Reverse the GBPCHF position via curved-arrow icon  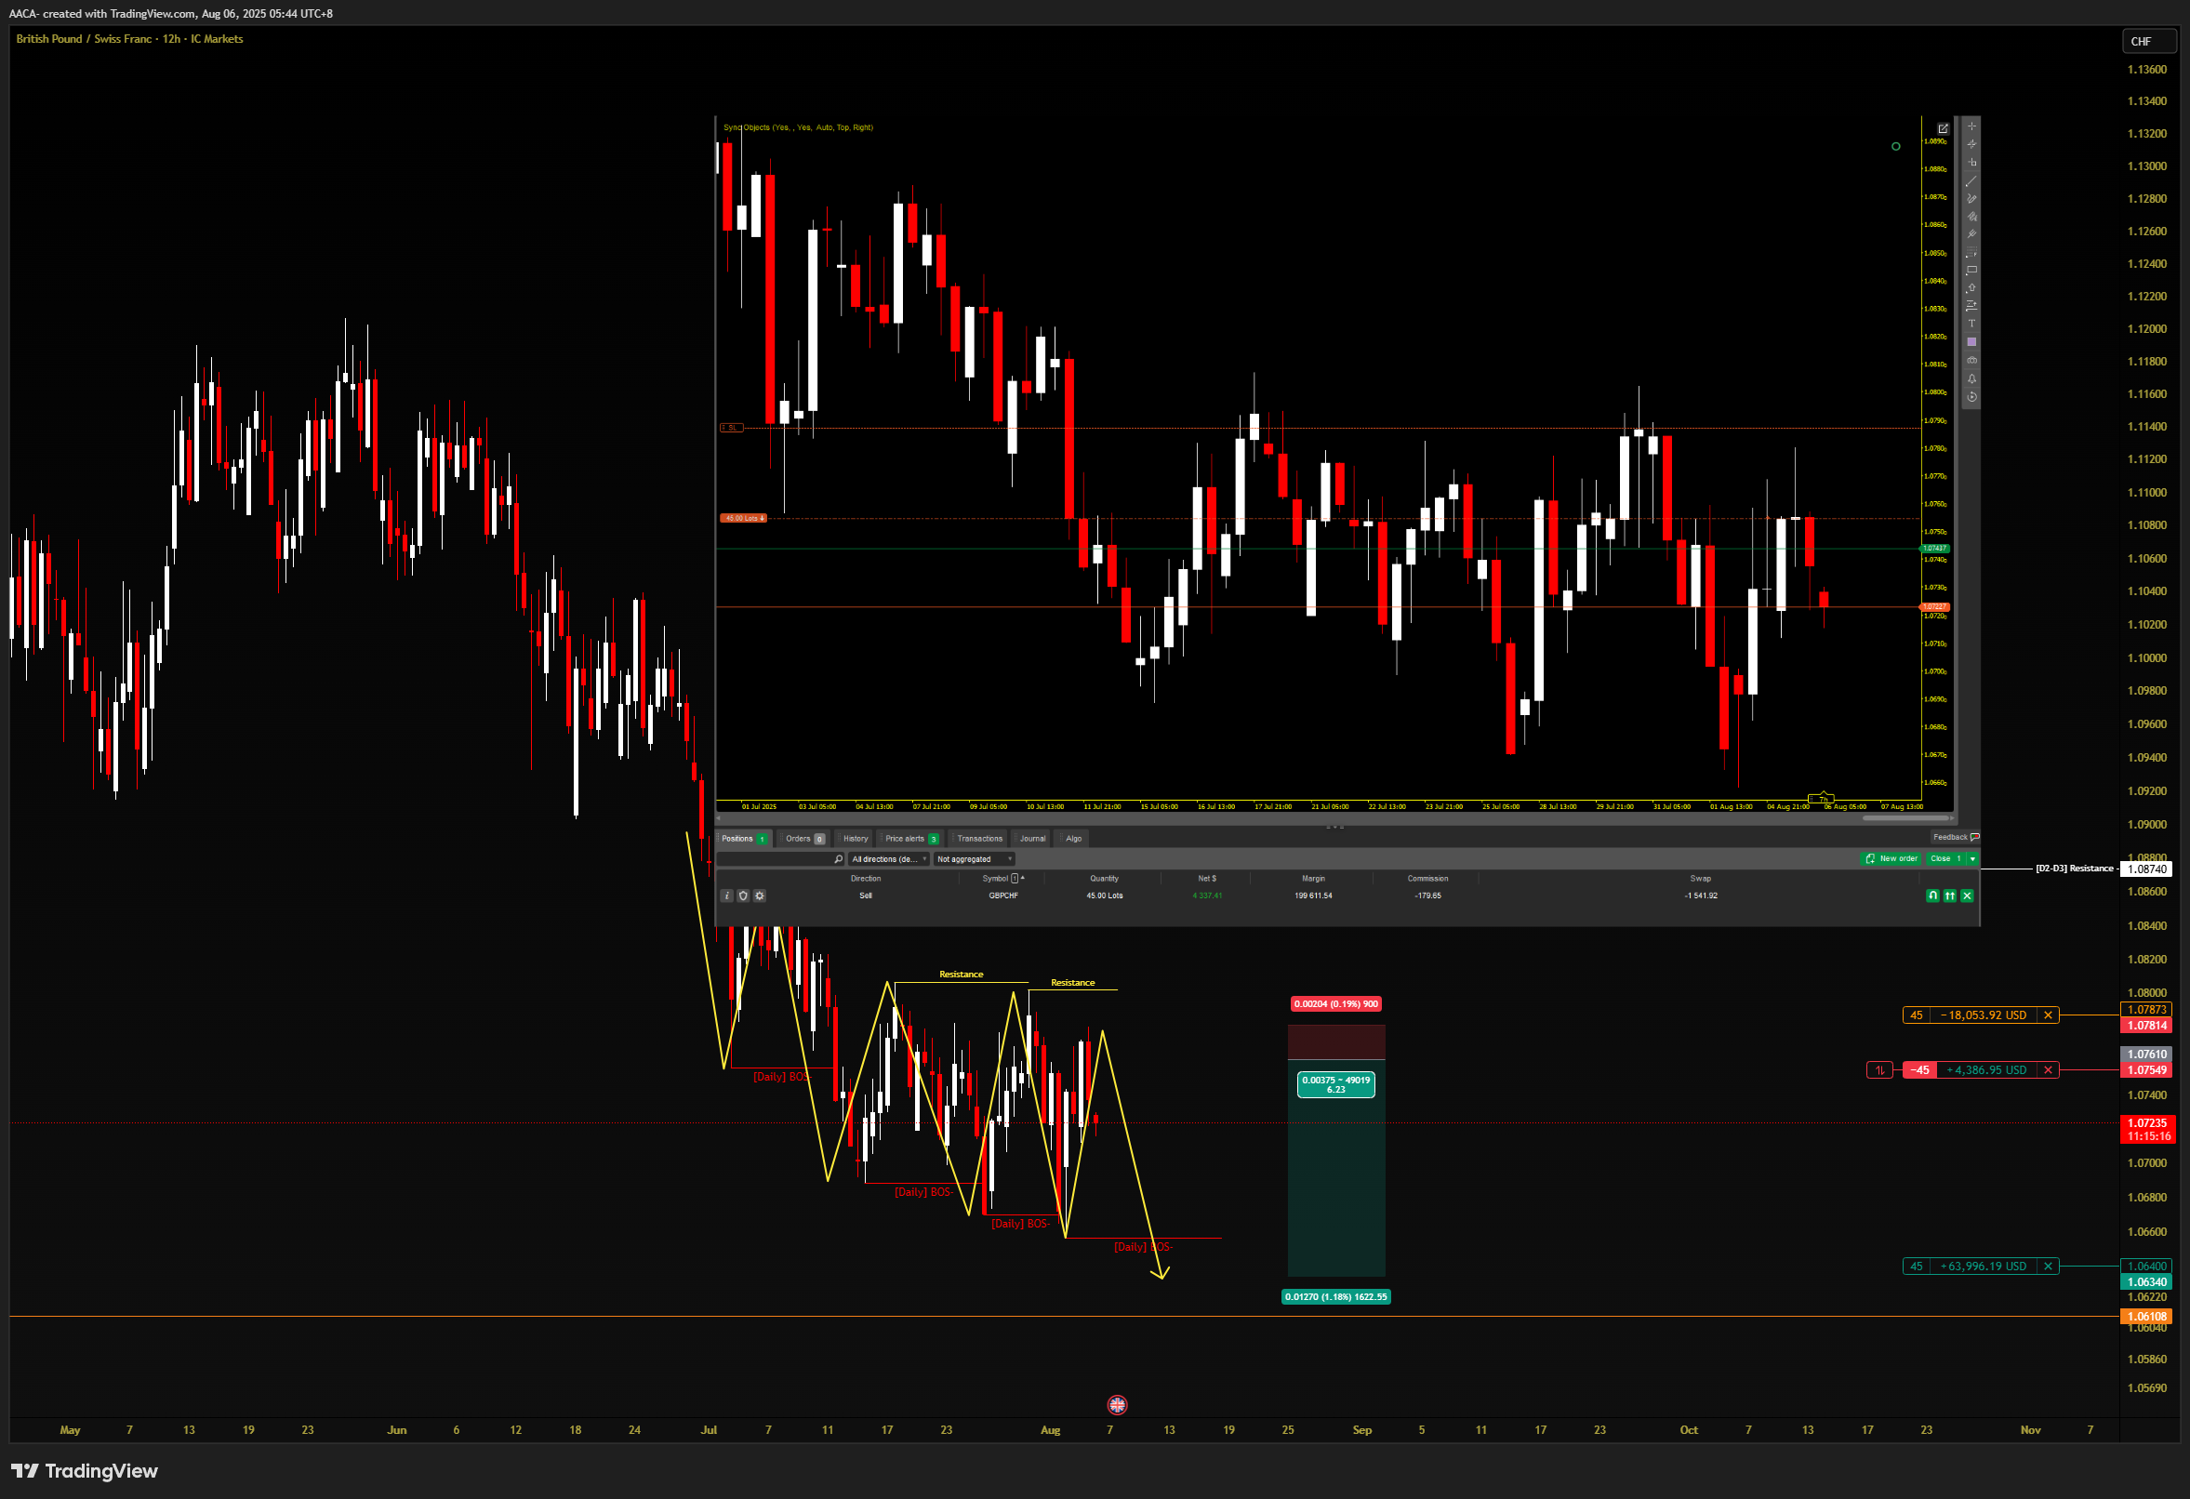tap(1932, 896)
